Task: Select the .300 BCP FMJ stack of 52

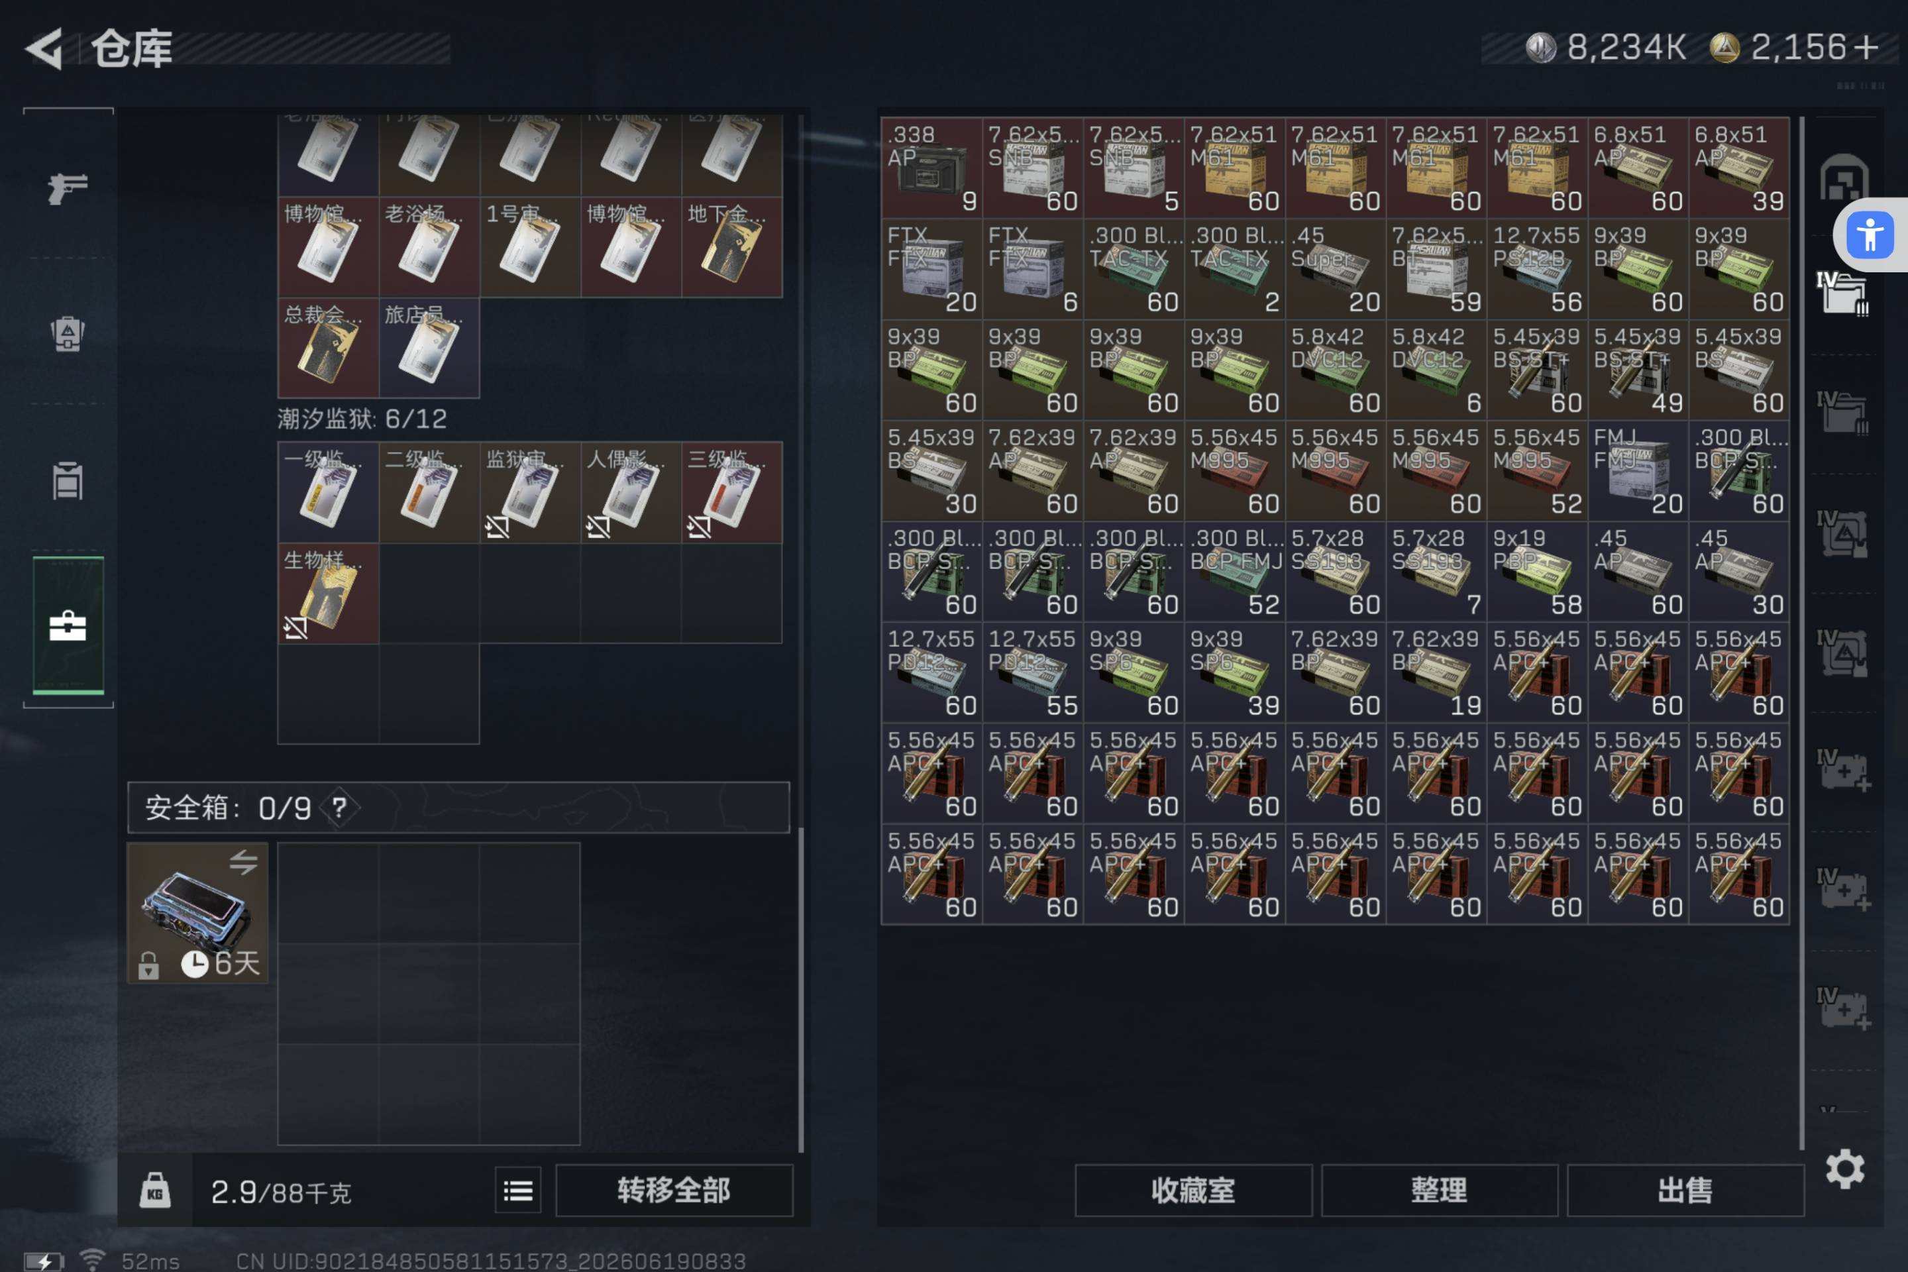Action: pos(1235,572)
